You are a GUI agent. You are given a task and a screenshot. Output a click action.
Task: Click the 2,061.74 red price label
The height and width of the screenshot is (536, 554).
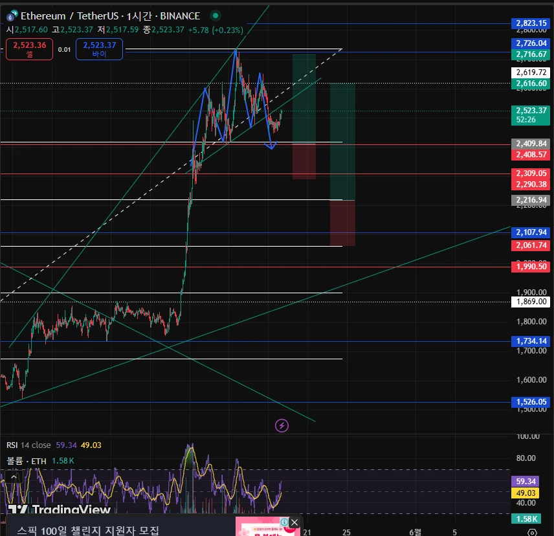coord(531,245)
